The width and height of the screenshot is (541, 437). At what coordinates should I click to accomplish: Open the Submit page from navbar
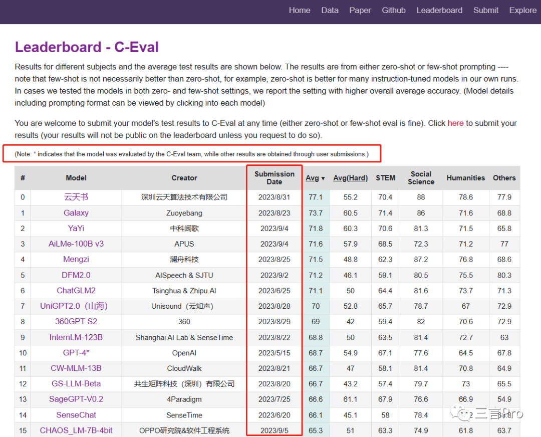pyautogui.click(x=485, y=11)
